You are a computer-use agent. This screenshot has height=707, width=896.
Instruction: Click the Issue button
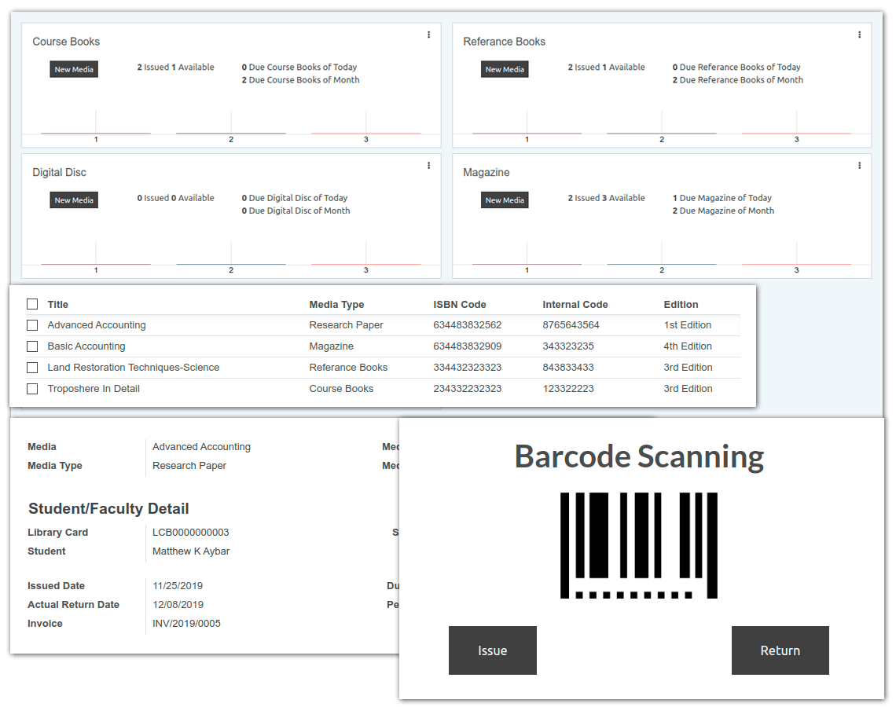(x=493, y=650)
